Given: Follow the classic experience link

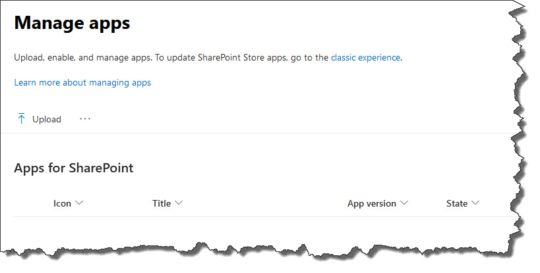Looking at the screenshot, I should 365,57.
